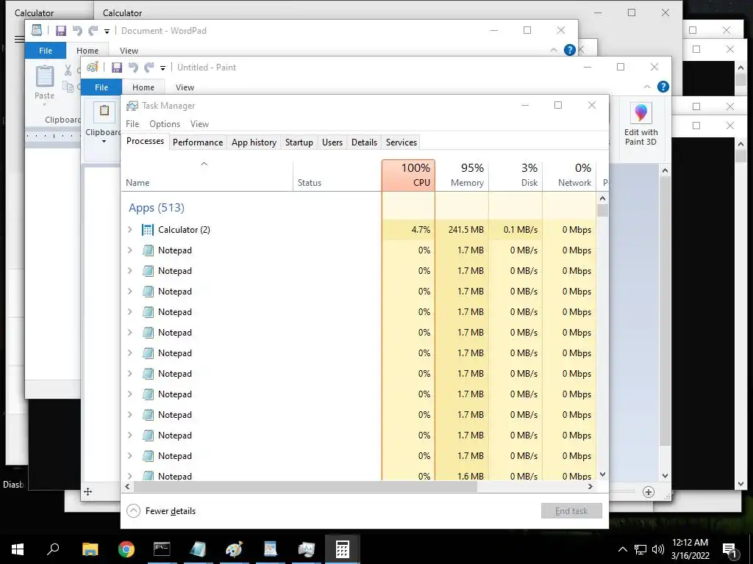
Task: Open Command Prompt taskbar icon
Action: point(162,549)
